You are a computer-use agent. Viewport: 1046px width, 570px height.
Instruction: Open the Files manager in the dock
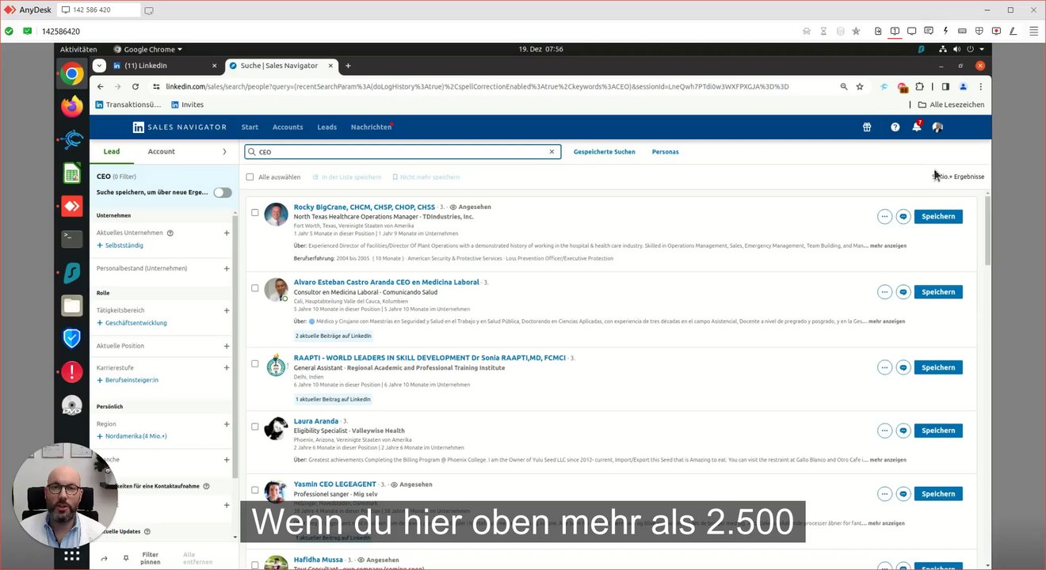click(x=71, y=306)
